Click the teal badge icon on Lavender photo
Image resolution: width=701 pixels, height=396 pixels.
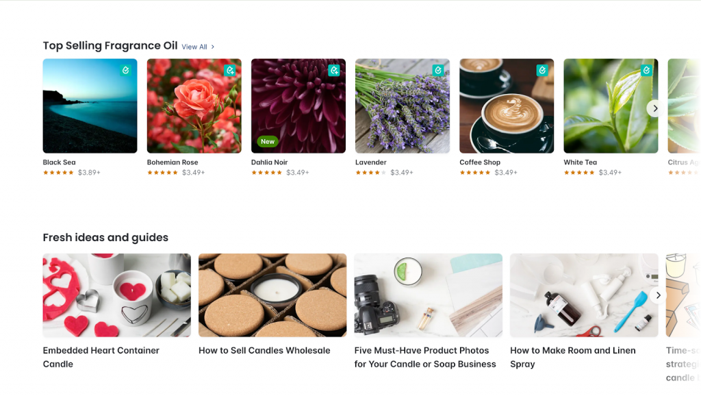coord(438,70)
